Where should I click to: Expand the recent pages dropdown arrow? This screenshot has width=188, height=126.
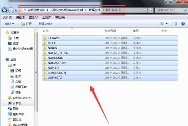click(16, 10)
